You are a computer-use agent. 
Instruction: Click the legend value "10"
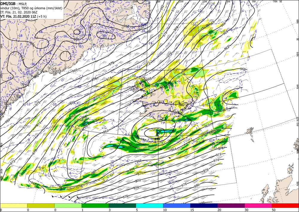[165, 210]
